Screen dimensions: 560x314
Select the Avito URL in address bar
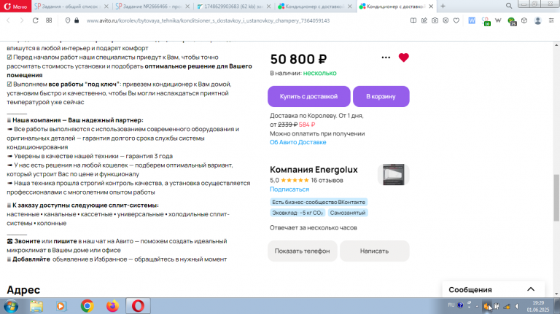click(x=208, y=20)
